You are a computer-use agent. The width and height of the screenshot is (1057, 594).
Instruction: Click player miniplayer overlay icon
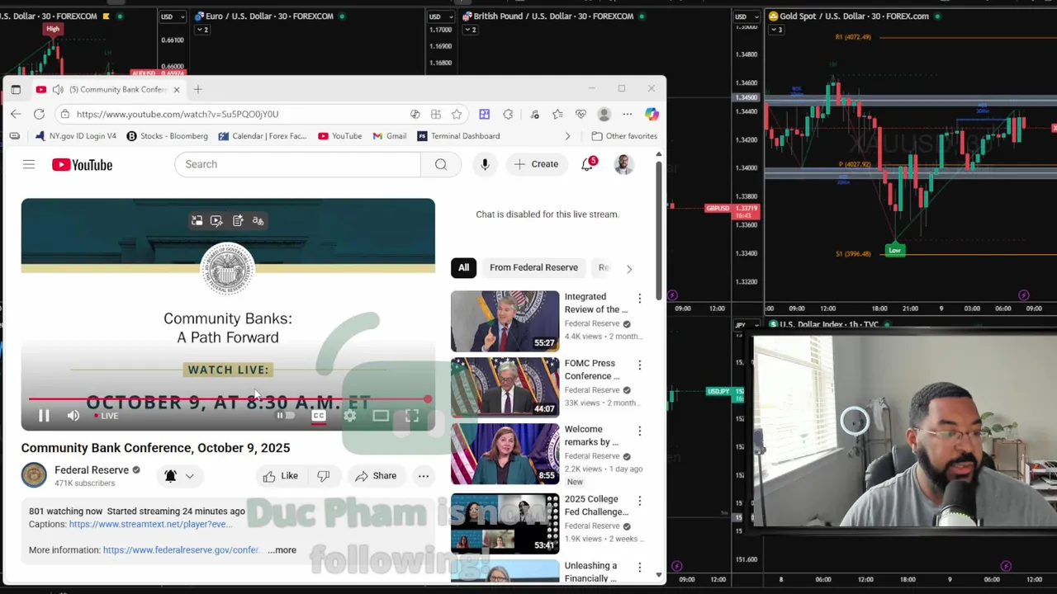click(x=197, y=220)
